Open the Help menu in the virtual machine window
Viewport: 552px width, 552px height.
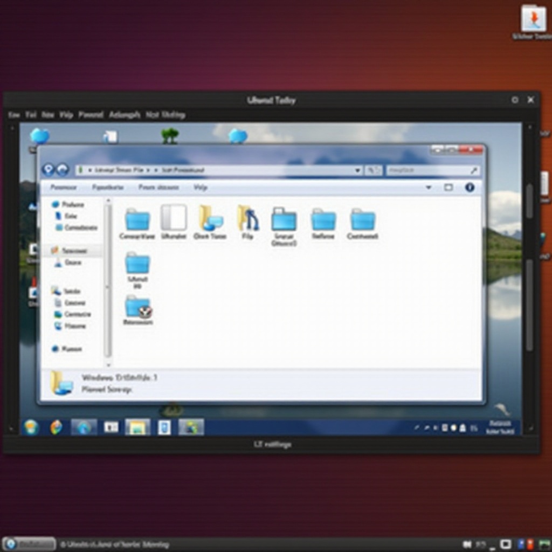[66, 115]
